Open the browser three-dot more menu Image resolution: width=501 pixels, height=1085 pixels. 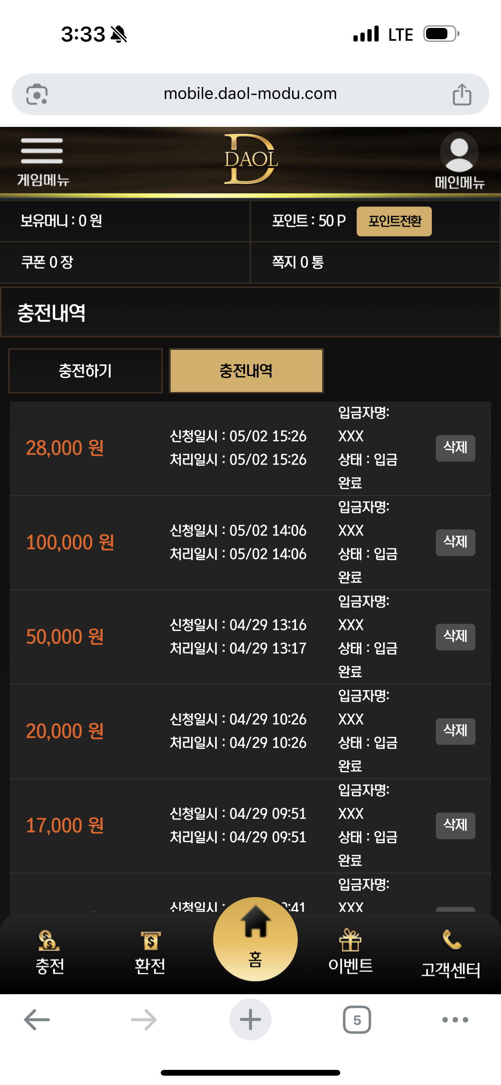pos(455,1020)
